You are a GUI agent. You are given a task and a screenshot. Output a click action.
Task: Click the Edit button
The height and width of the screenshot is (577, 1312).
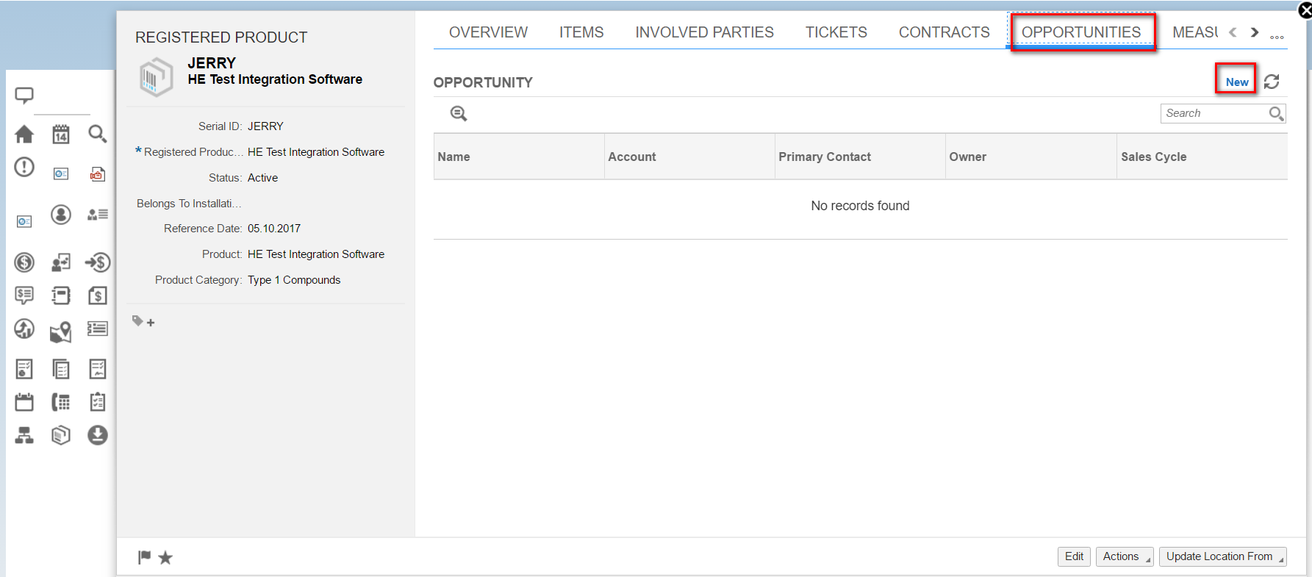(1074, 556)
